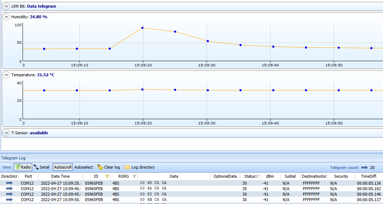
Task: Select telegram row at 15:09:35
Action: pyautogui.click(x=191, y=183)
